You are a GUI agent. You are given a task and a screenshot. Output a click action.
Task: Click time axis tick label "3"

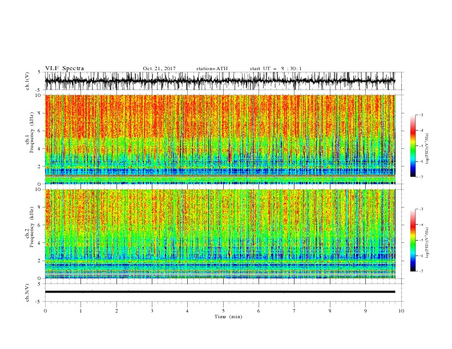click(152, 311)
